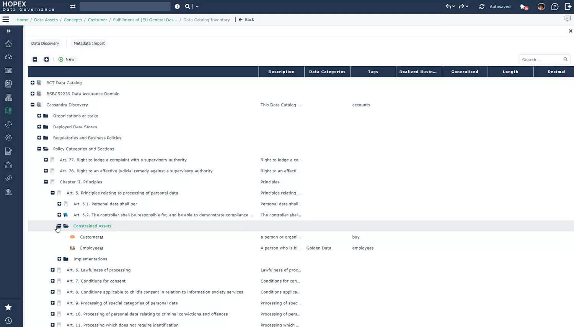
Task: Close the panel with X button
Action: click(x=571, y=31)
